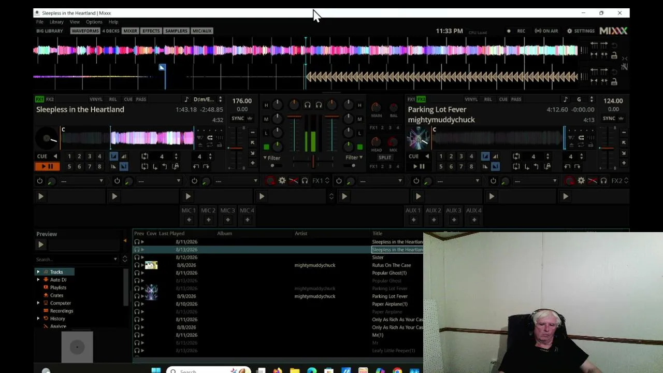
Task: Open second effect selector dropdown in FX1
Action: click(159, 181)
